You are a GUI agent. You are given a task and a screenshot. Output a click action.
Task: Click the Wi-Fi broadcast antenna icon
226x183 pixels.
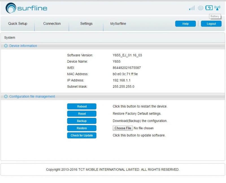pyautogui.click(x=217, y=8)
